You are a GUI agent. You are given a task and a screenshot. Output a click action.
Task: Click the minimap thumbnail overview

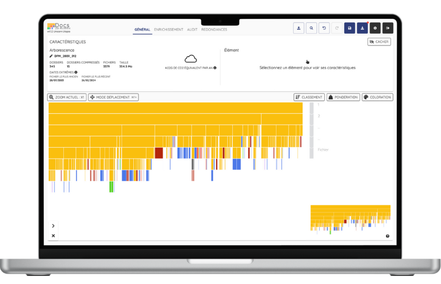pyautogui.click(x=350, y=218)
